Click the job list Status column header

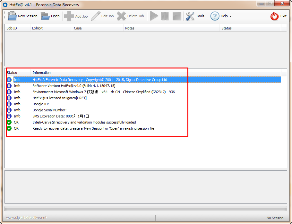[x=250, y=28]
